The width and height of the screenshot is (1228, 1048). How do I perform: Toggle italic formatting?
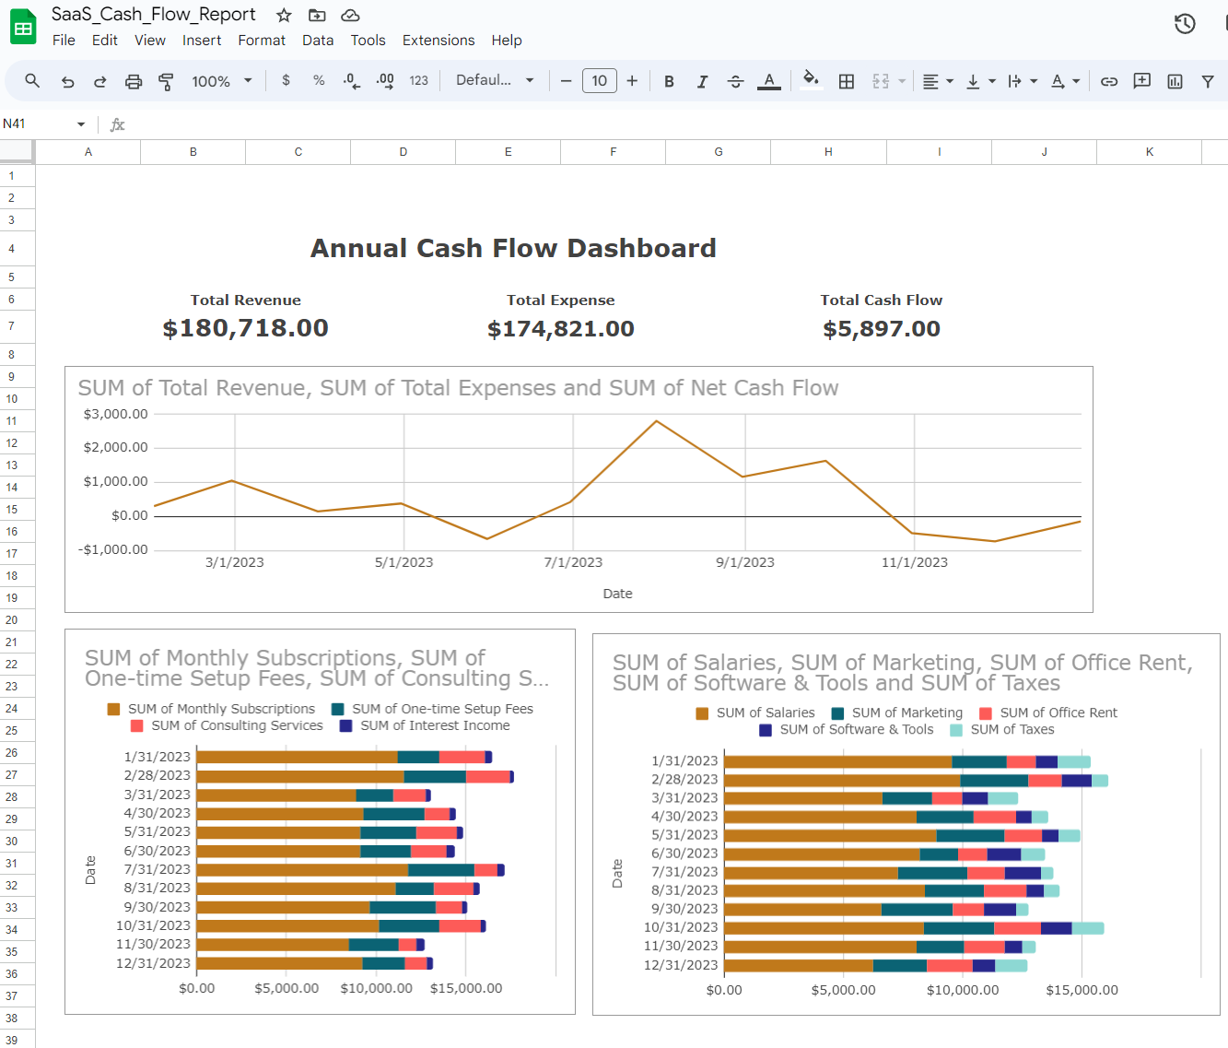click(x=702, y=81)
